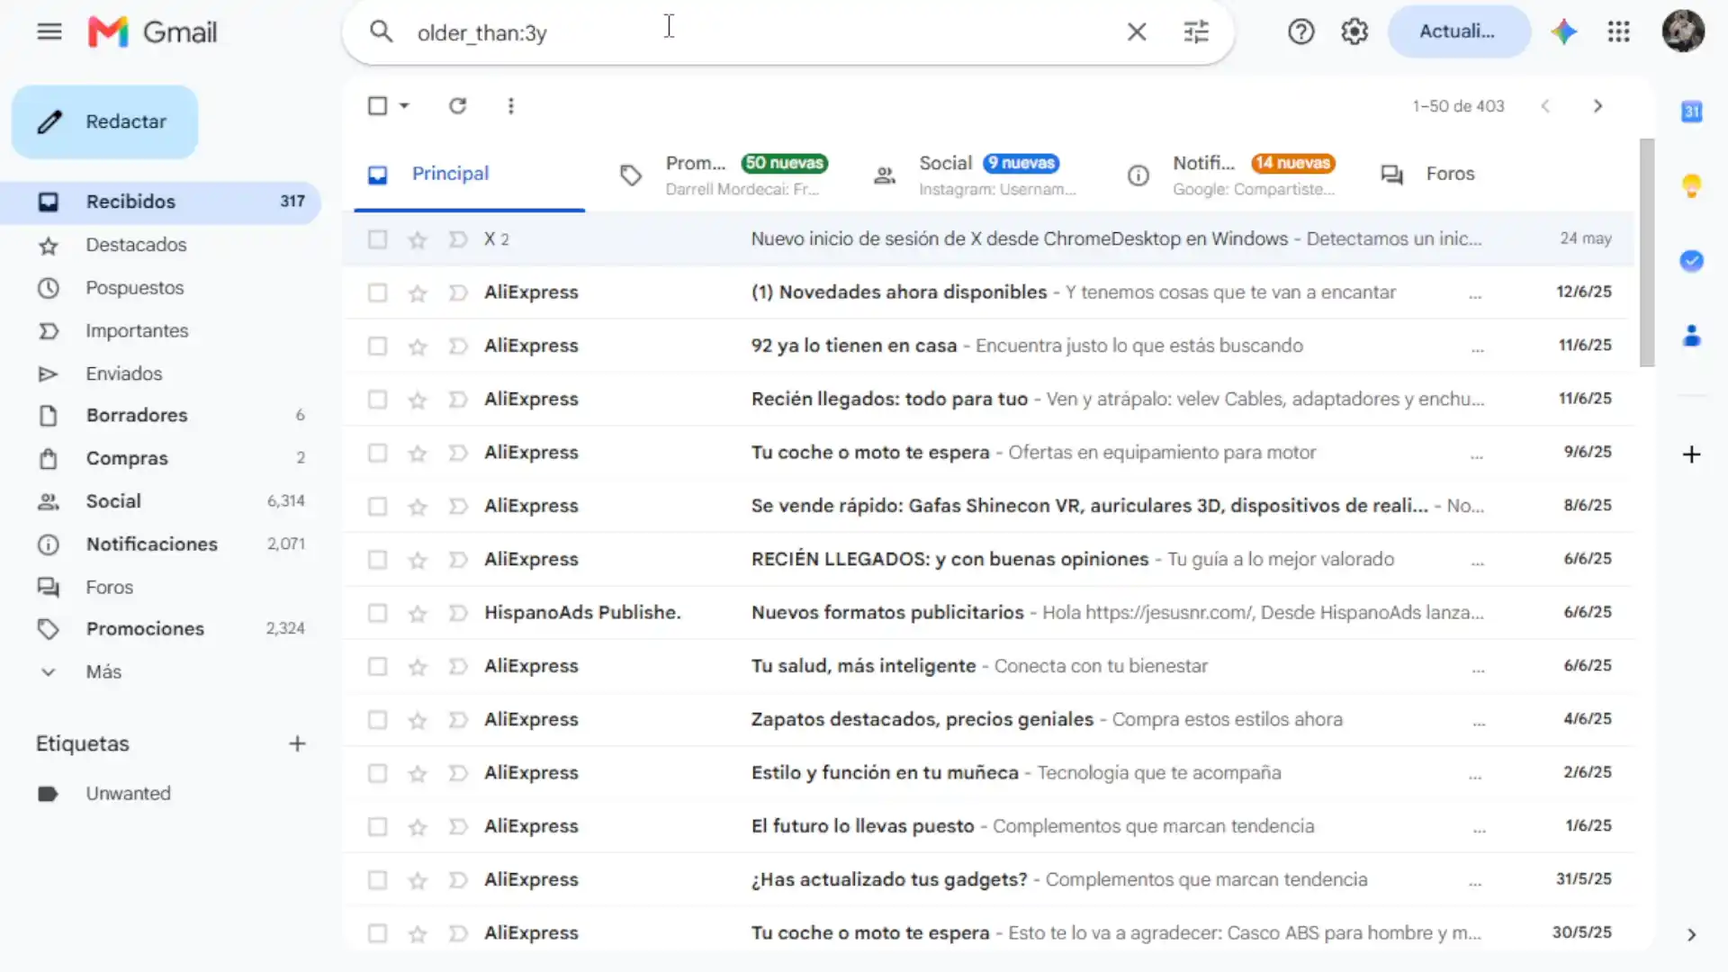This screenshot has height=972, width=1728.
Task: Switch to the Social tab
Action: 977,175
